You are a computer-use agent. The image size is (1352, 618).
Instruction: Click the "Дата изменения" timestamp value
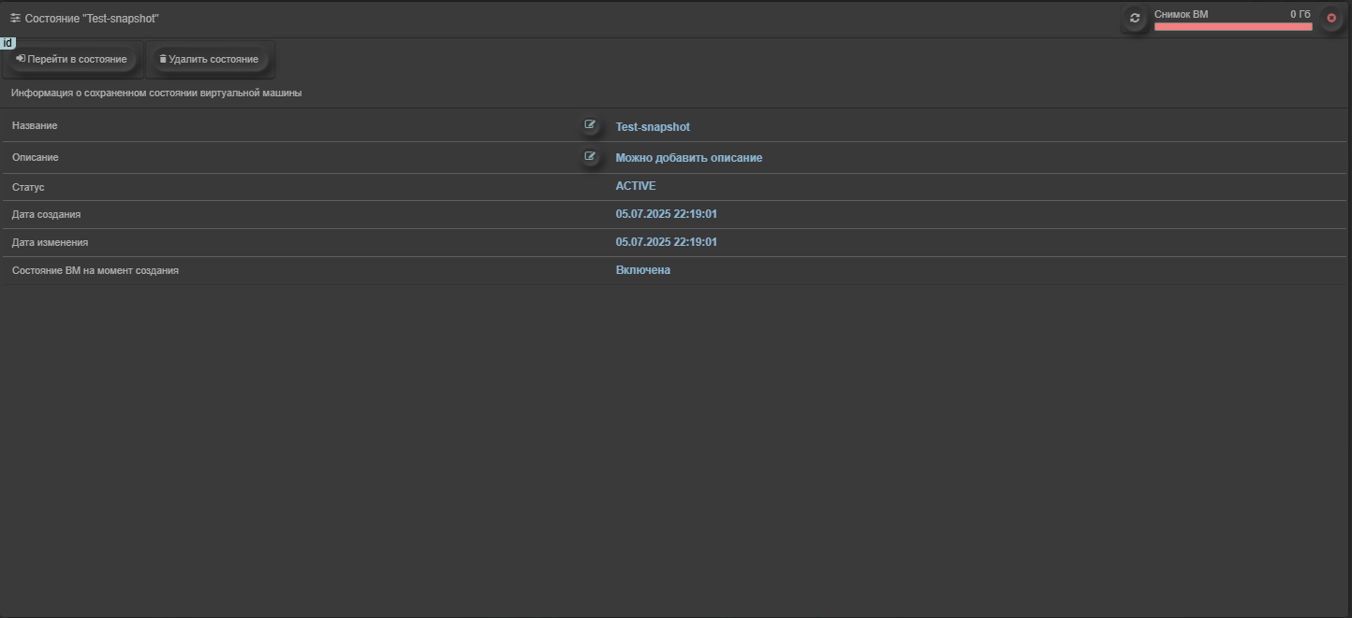point(666,242)
